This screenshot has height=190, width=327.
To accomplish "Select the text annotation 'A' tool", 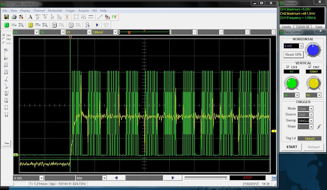I will pos(30,17).
